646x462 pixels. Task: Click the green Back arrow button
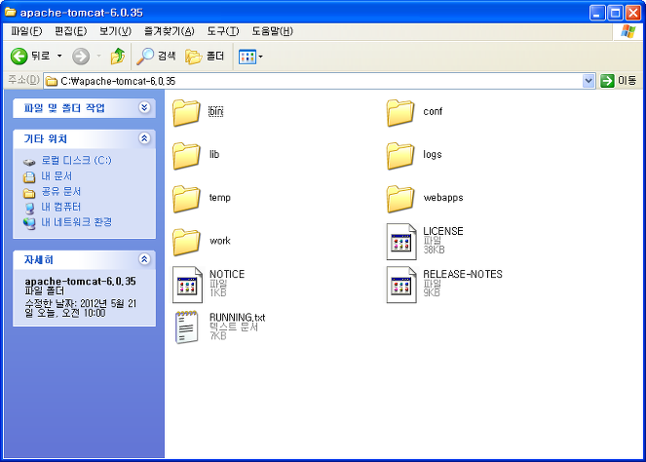point(19,57)
